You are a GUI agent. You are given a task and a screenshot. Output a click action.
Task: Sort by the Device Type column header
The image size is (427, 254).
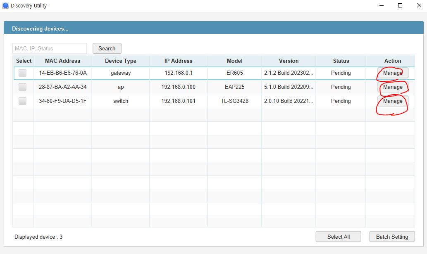click(121, 61)
